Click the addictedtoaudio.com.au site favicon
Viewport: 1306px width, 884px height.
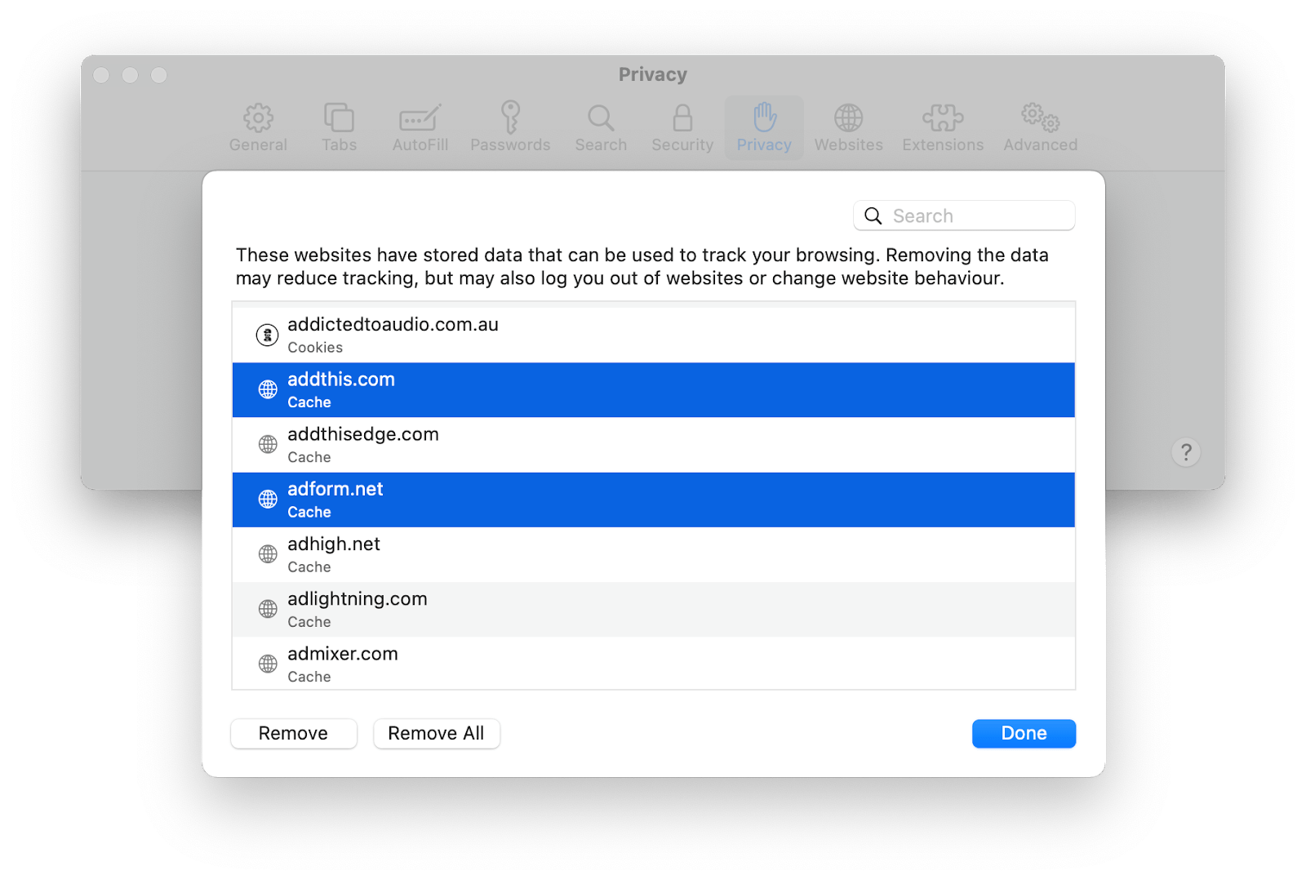267,335
